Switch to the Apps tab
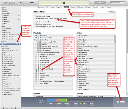128x109 pixels. [52, 7]
